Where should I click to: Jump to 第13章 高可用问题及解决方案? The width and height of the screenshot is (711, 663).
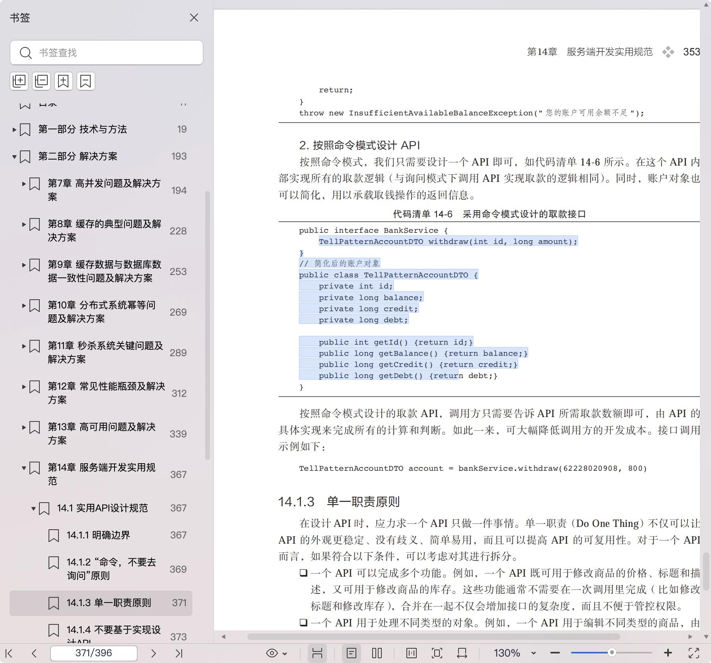point(102,433)
